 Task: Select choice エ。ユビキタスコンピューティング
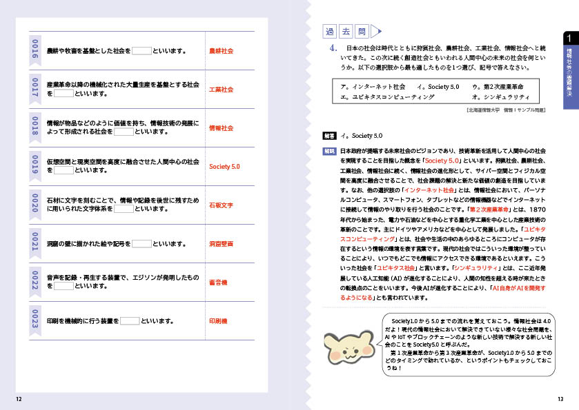tap(387, 97)
